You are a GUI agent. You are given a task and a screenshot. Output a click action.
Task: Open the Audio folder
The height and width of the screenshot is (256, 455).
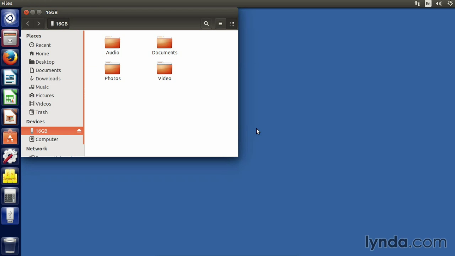point(112,46)
